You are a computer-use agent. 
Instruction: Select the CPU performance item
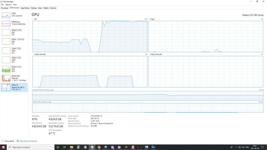[14, 15]
